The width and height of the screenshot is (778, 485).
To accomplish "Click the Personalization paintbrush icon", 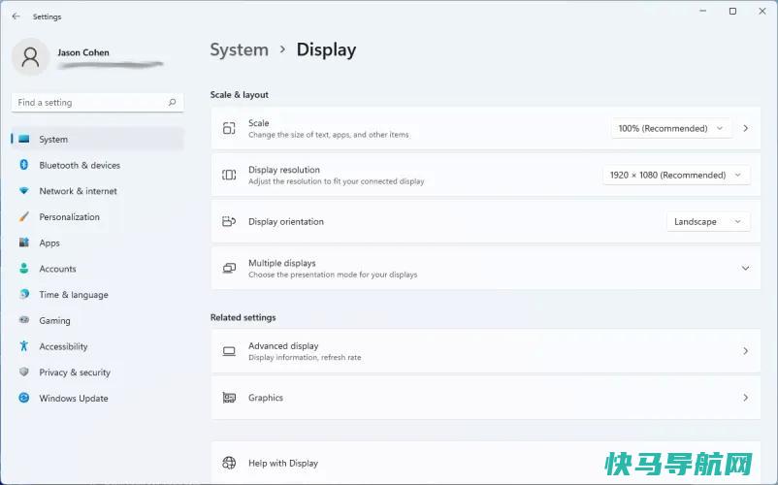I will (24, 216).
